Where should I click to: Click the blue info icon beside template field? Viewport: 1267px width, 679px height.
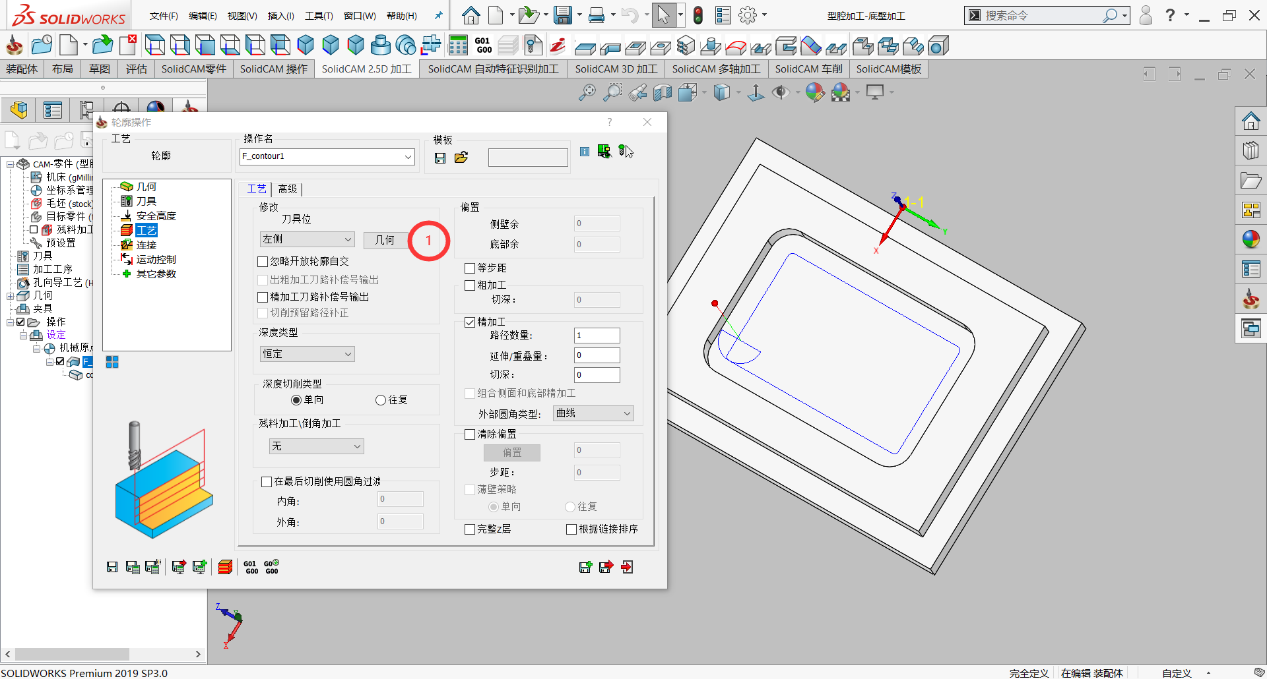(x=585, y=152)
